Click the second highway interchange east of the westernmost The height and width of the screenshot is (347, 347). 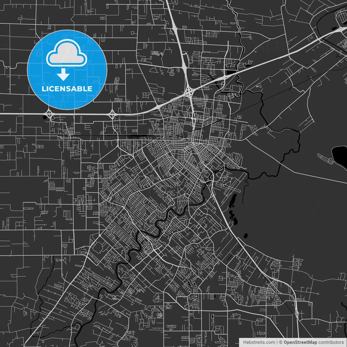point(112,114)
